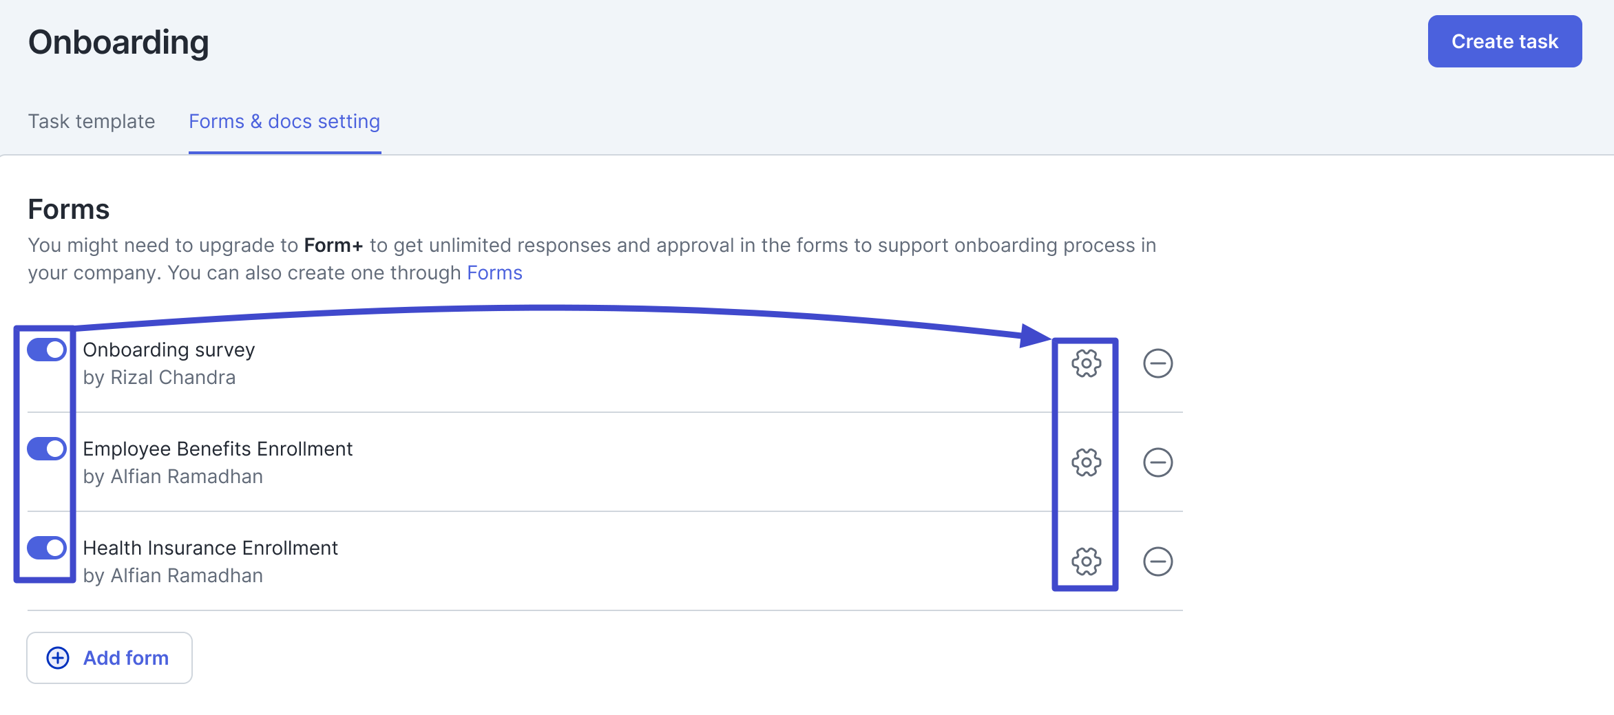The width and height of the screenshot is (1614, 715).
Task: Click the Health Insurance Enrollment form name
Action: 210,548
